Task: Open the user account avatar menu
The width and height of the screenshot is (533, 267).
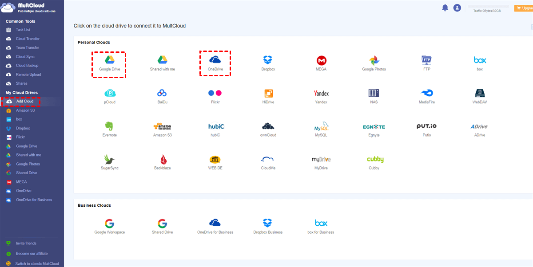Action: pos(457,8)
